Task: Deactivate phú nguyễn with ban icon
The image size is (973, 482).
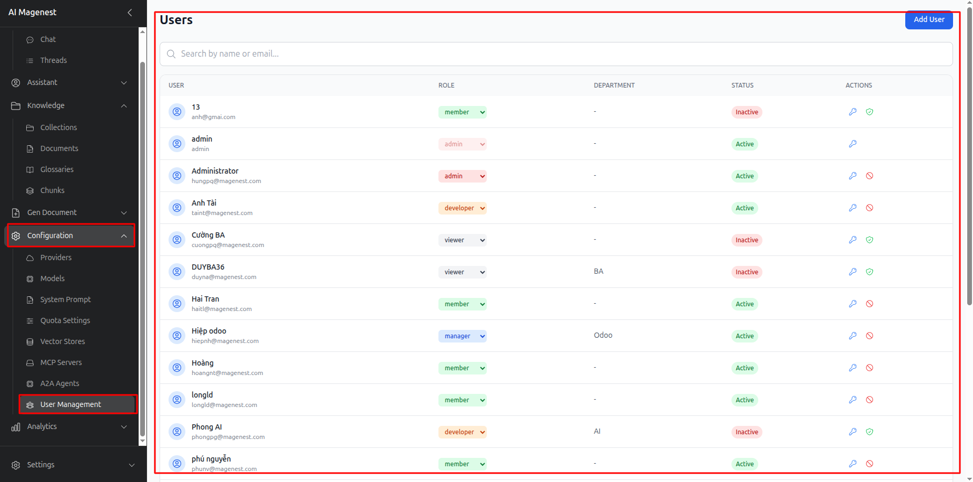Action: (870, 464)
